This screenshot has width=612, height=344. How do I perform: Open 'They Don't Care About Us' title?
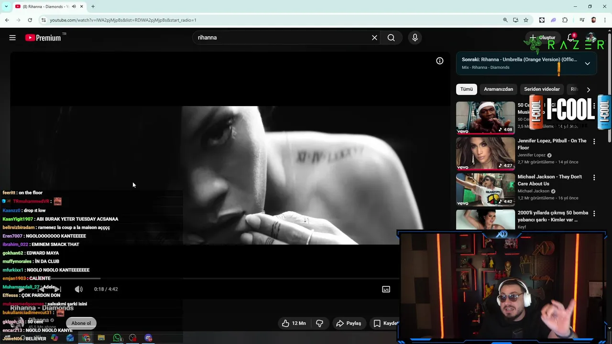550,180
